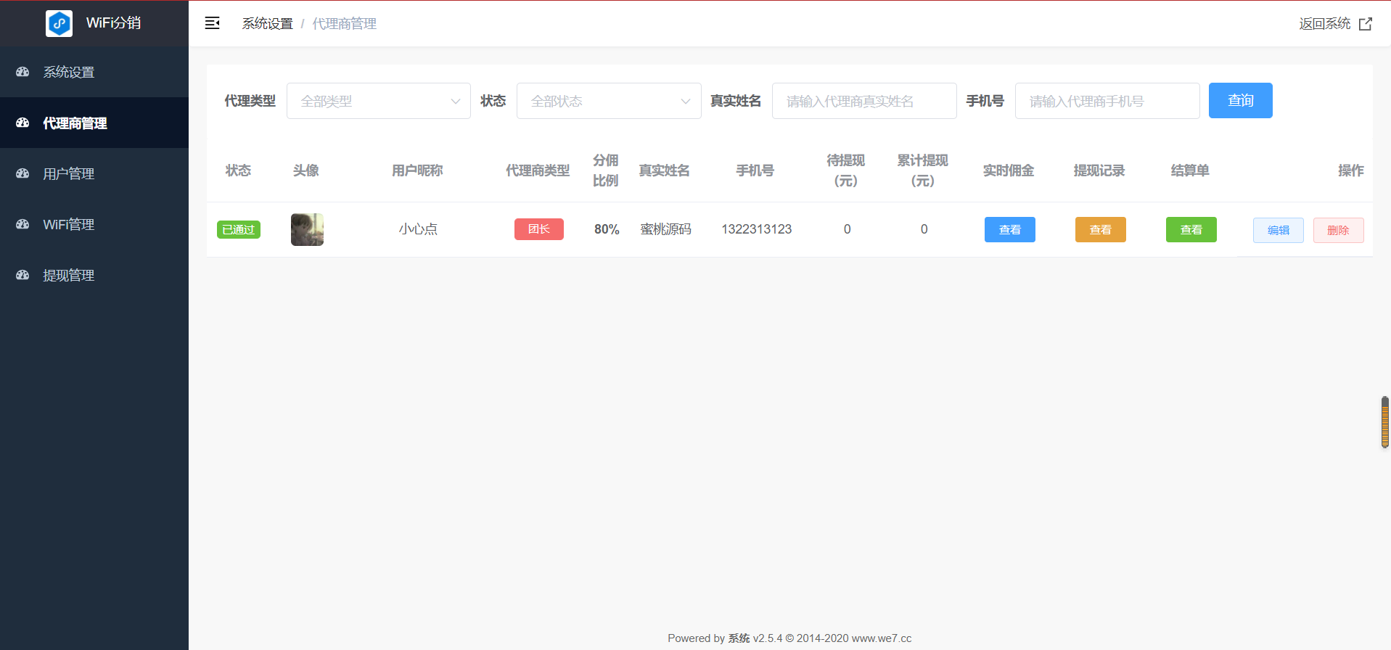1391x650 pixels.
Task: Toggle the sidebar collapse hamburger icon
Action: point(212,23)
